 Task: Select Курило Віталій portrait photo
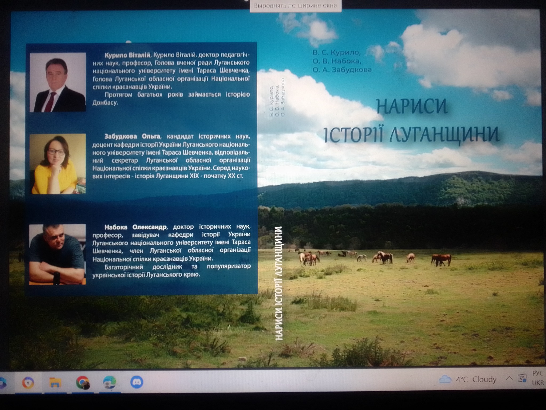58,82
